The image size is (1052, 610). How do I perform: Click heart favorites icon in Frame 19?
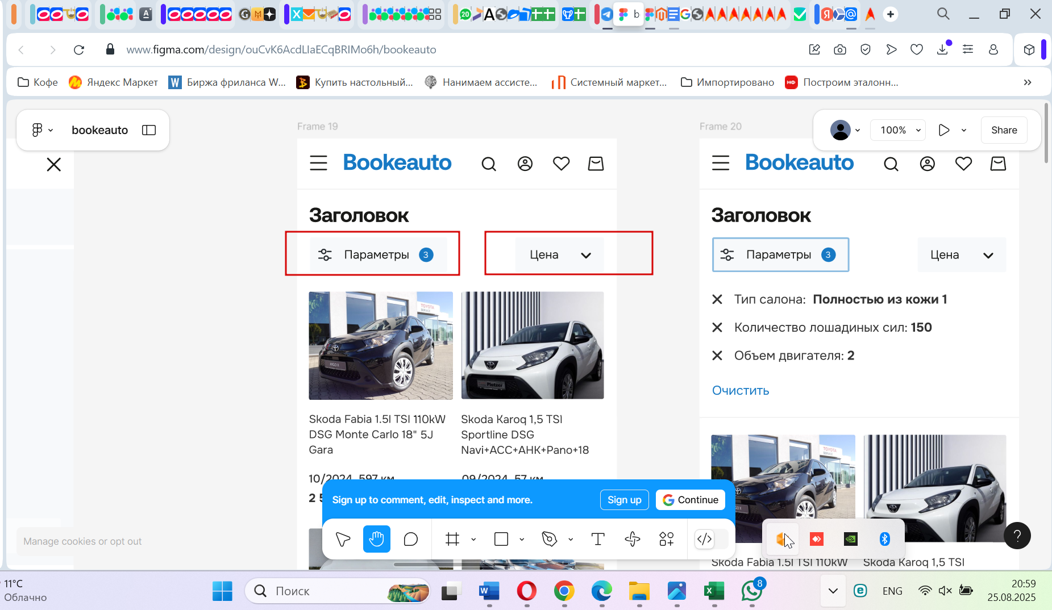tap(562, 164)
